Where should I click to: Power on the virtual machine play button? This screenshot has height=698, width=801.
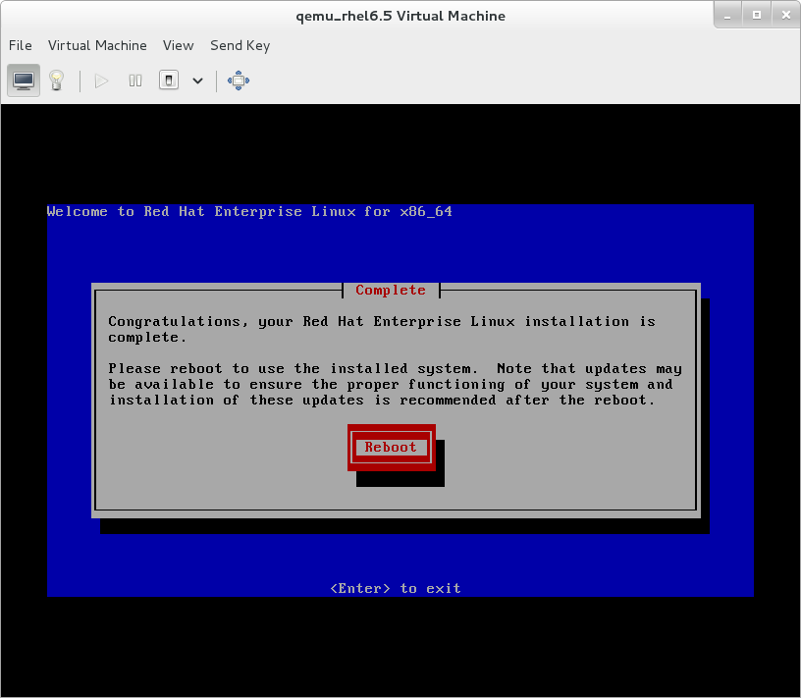(101, 81)
